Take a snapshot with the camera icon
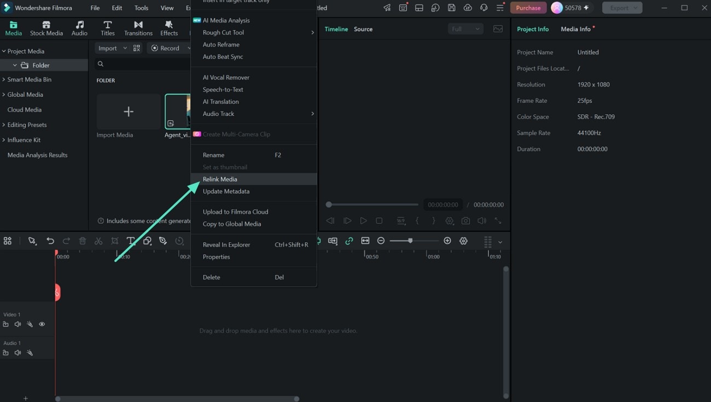The width and height of the screenshot is (711, 402). (465, 221)
